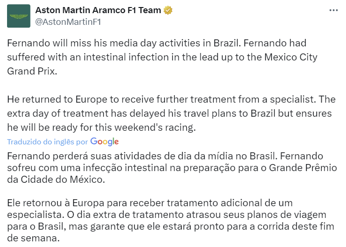The width and height of the screenshot is (346, 247).
Task: Click the words 'Mexico City' in the tweet
Action: (x=291, y=57)
